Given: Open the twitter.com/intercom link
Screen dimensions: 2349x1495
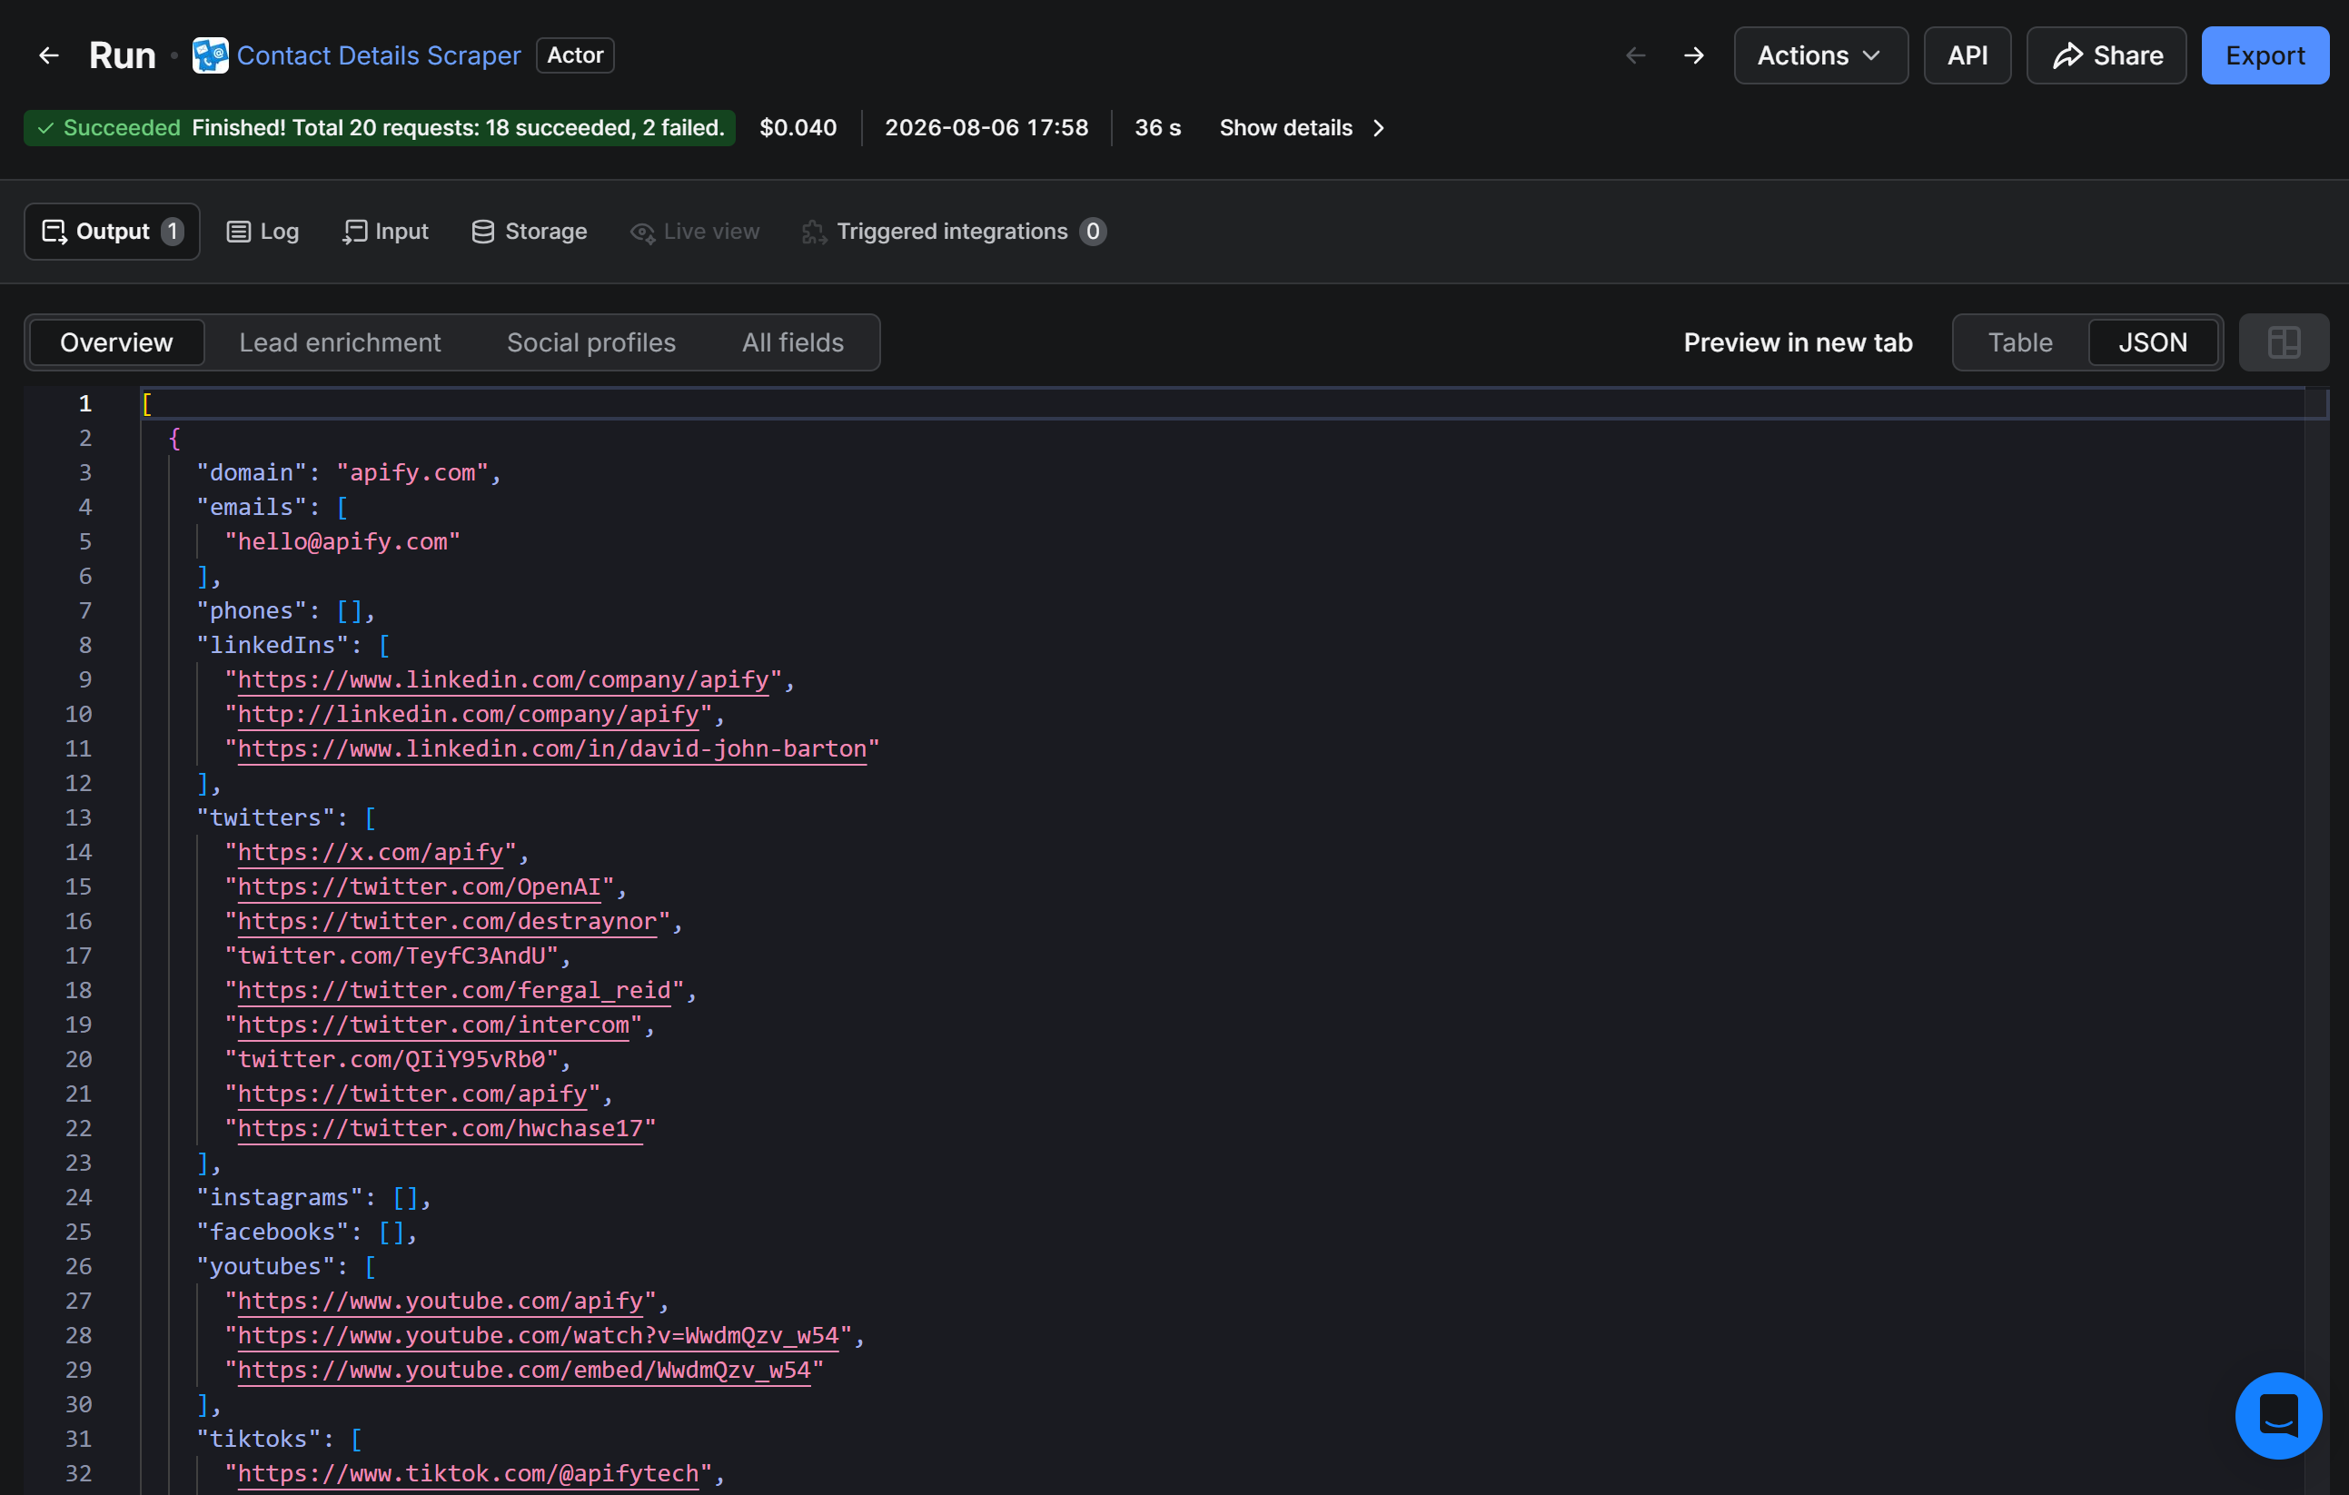Looking at the screenshot, I should coord(434,1025).
